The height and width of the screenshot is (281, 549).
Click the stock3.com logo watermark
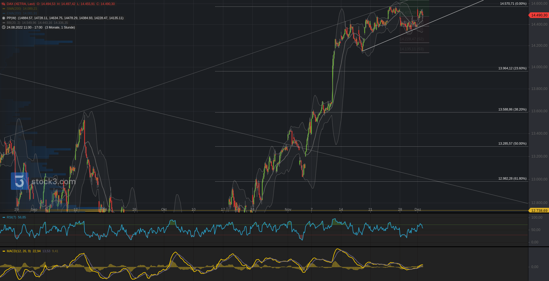(43, 181)
